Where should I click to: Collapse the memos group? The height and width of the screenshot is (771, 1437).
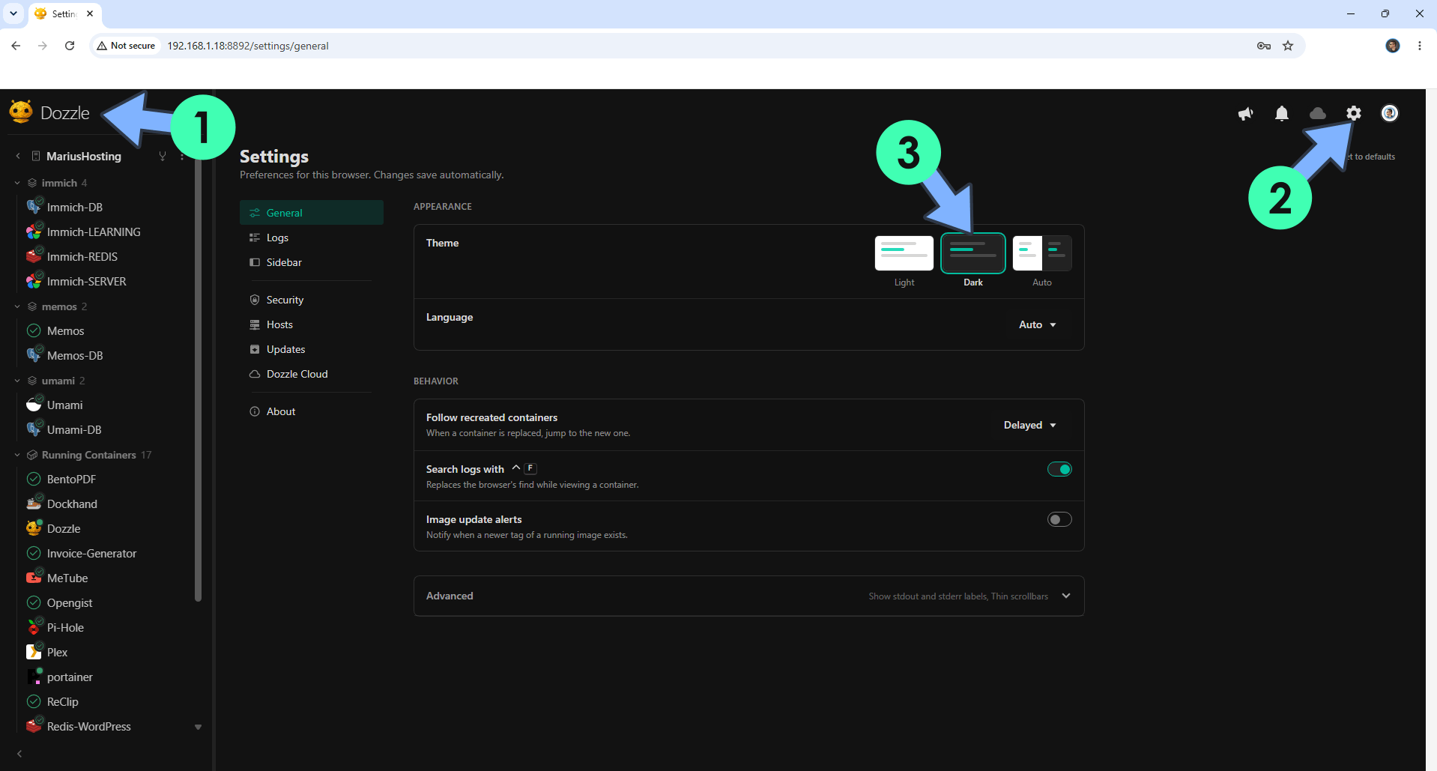17,306
